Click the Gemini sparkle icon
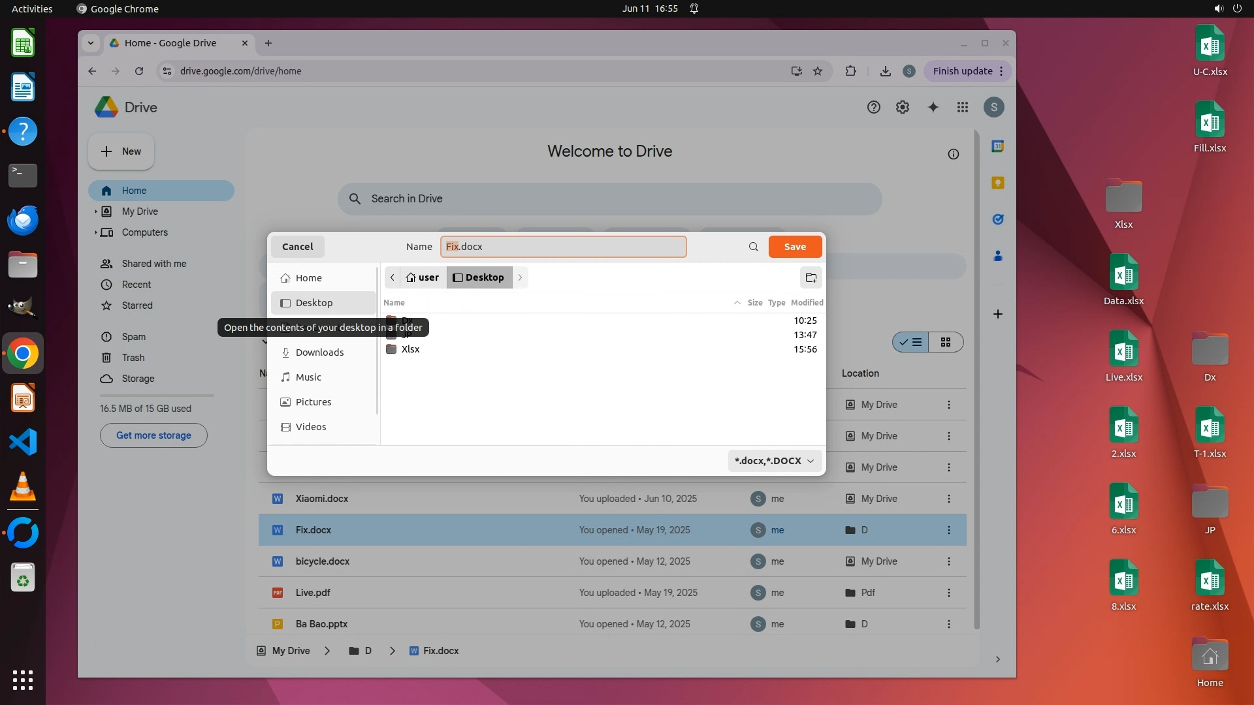Screen dimensions: 1254x705 point(933,108)
